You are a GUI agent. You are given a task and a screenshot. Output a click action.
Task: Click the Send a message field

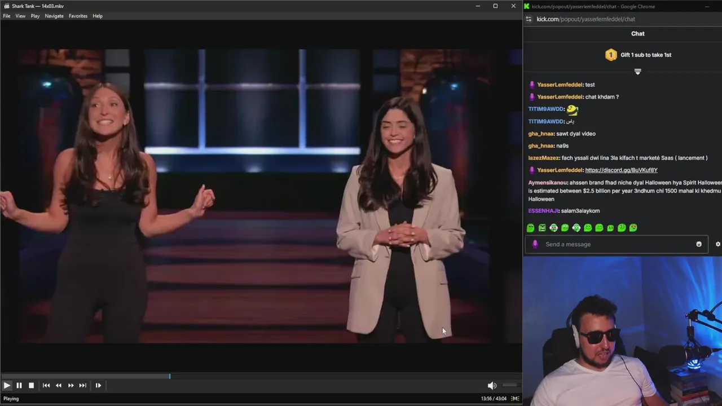[x=617, y=244]
